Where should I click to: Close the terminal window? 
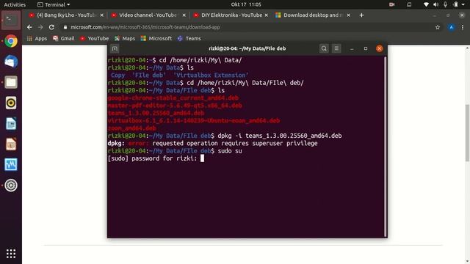[x=379, y=48]
